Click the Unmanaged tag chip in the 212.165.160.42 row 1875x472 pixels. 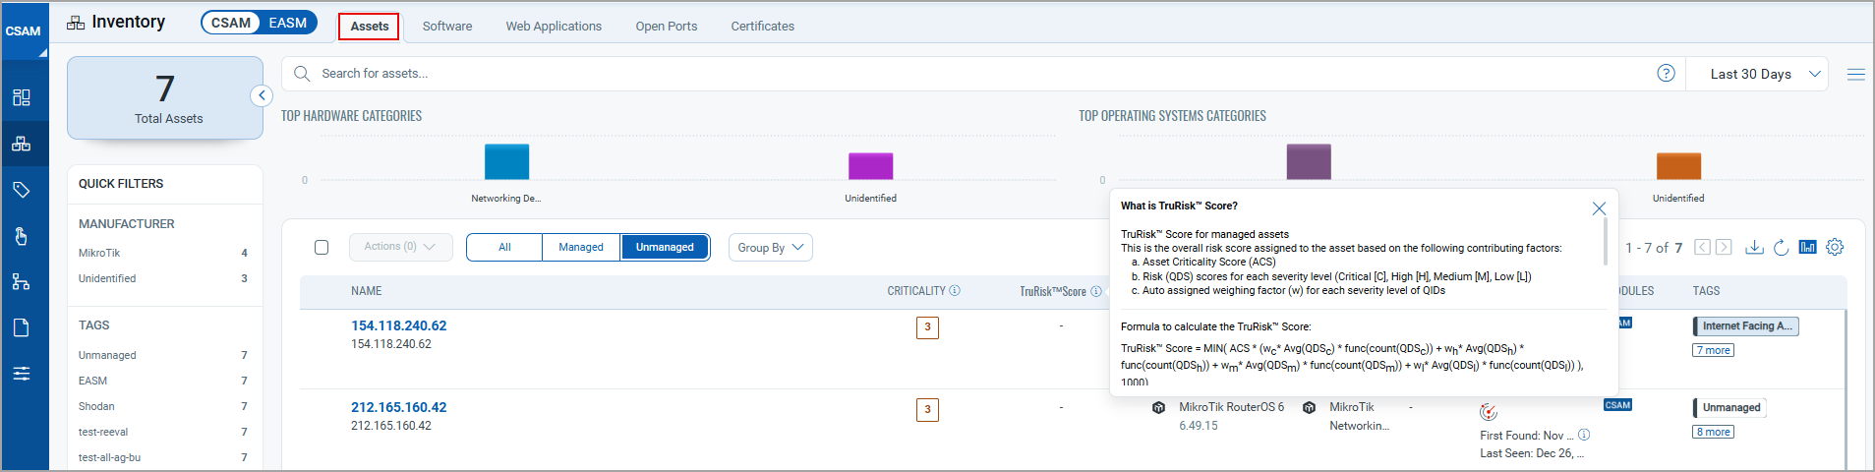point(1730,408)
